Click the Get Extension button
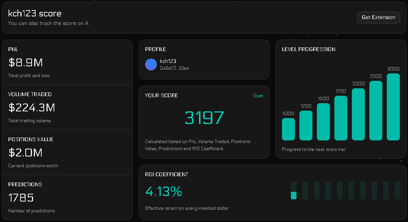 pyautogui.click(x=378, y=17)
